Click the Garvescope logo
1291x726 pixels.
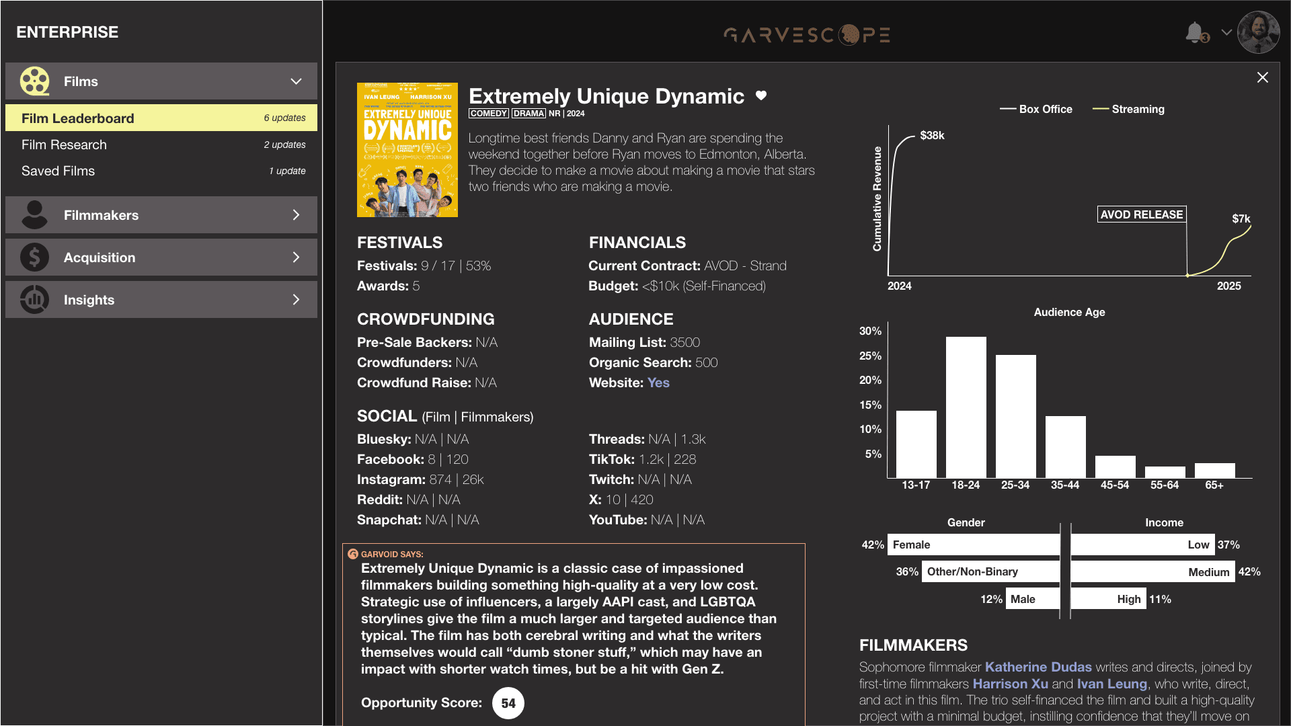pyautogui.click(x=807, y=34)
